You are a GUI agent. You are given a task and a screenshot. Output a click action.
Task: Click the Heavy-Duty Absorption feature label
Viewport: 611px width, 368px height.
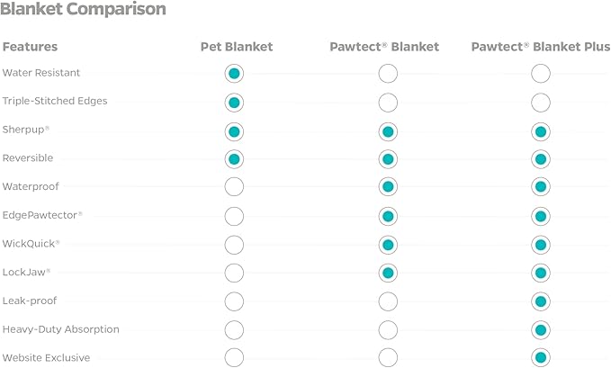click(x=60, y=329)
